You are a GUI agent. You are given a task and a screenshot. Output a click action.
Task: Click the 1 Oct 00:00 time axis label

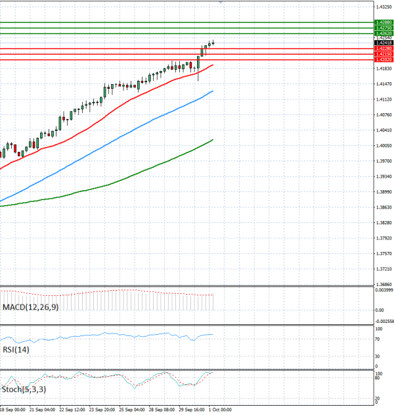[221, 410]
